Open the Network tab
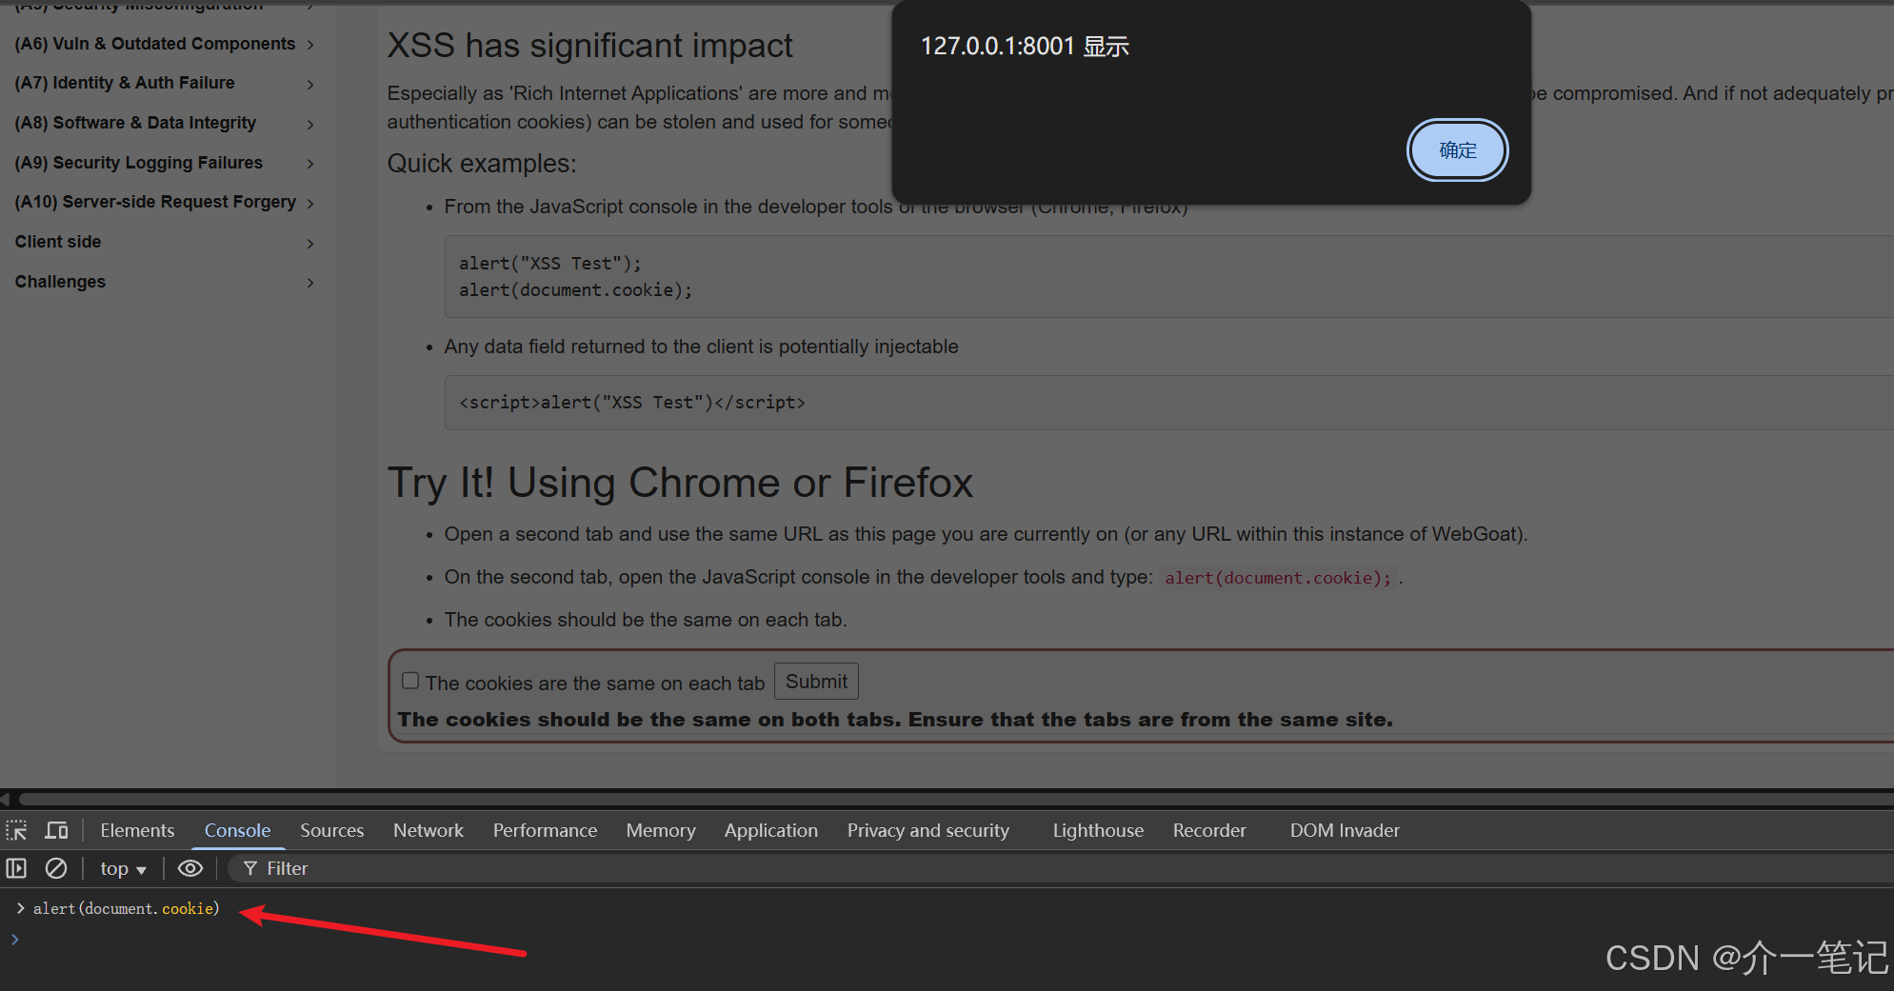This screenshot has width=1894, height=991. (x=429, y=830)
